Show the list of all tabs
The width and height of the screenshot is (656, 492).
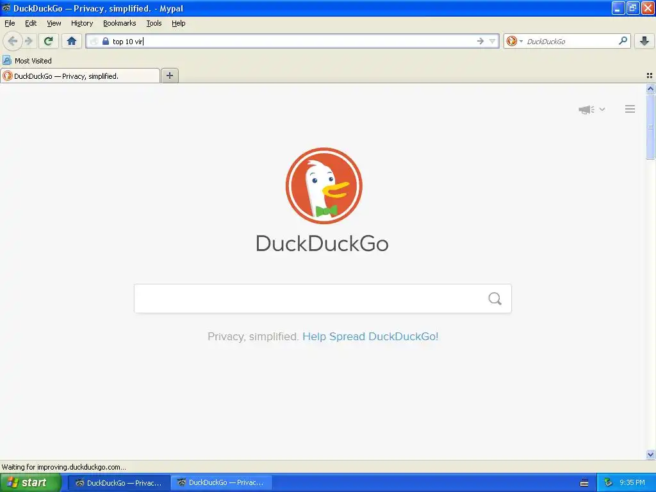click(650, 76)
